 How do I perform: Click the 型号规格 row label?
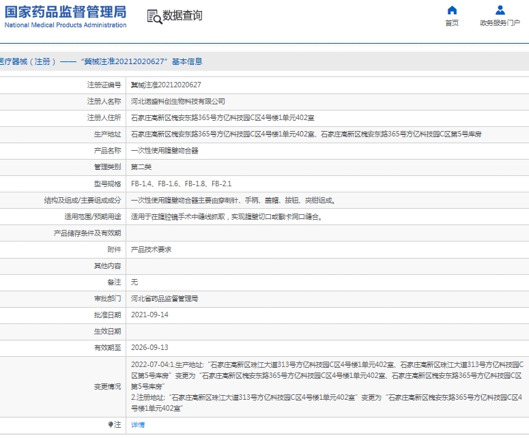point(107,184)
